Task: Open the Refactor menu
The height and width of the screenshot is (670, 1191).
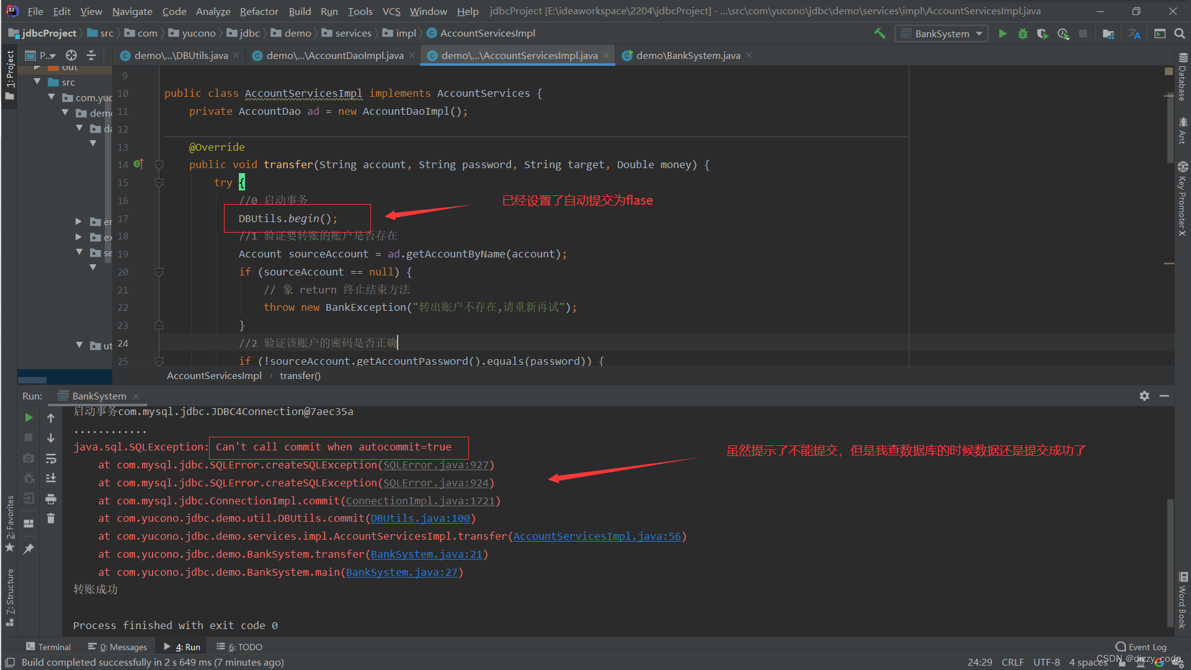Action: point(258,11)
